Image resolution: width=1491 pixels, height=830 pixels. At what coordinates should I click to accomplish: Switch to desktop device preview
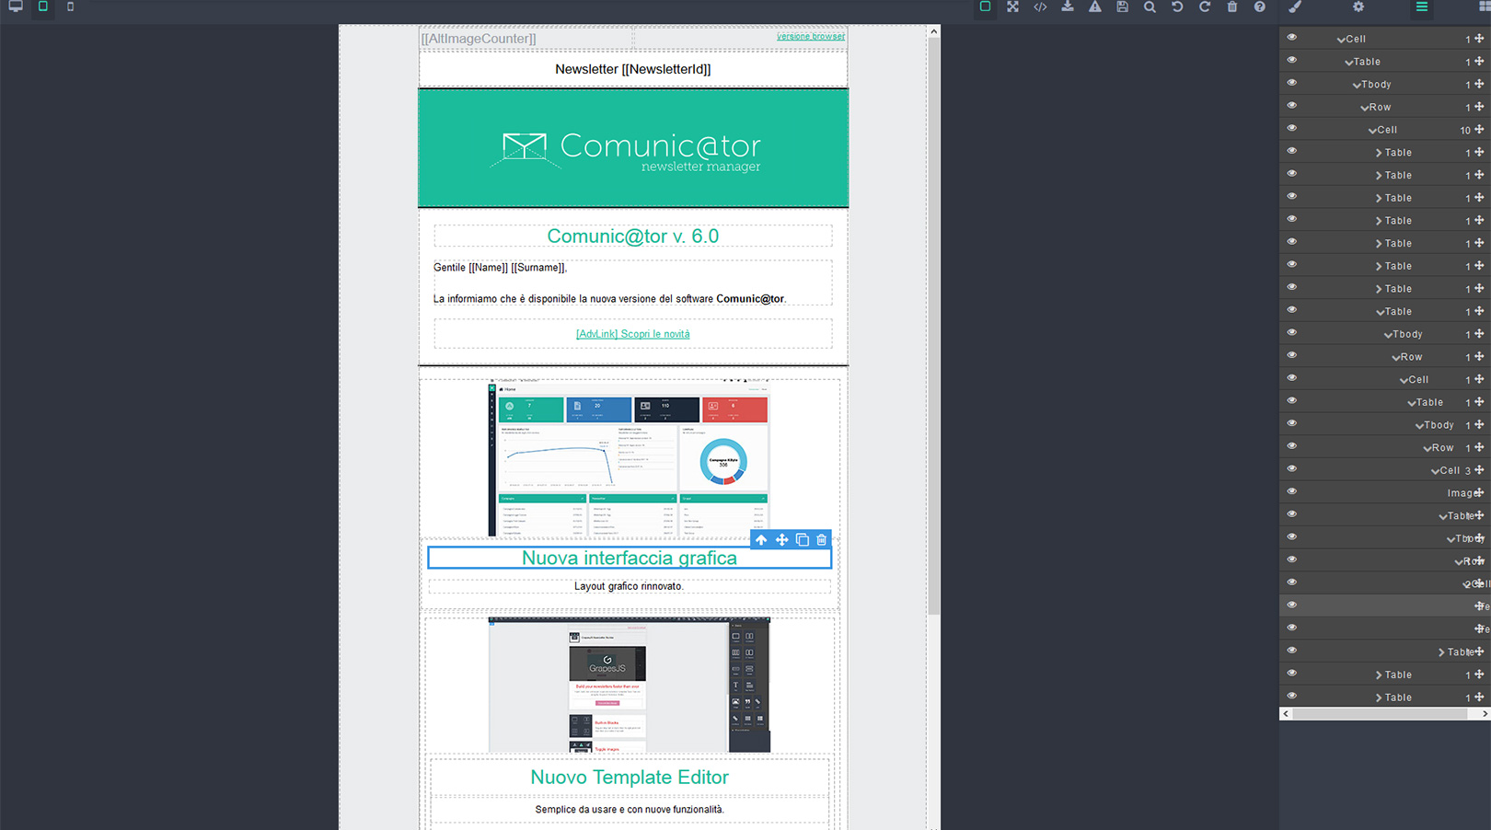(16, 6)
